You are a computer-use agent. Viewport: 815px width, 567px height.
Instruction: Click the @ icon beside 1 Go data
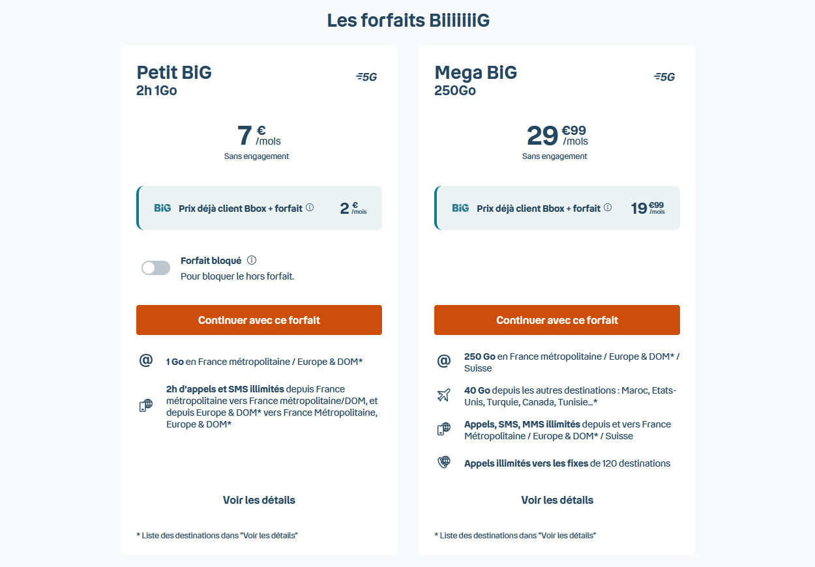[x=145, y=361]
